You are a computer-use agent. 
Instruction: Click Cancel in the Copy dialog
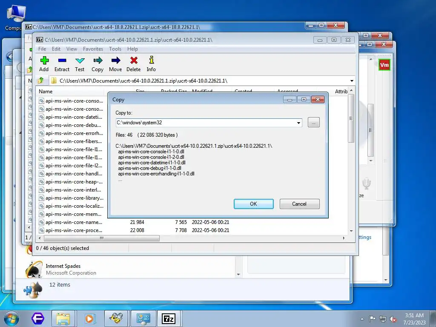tap(299, 204)
